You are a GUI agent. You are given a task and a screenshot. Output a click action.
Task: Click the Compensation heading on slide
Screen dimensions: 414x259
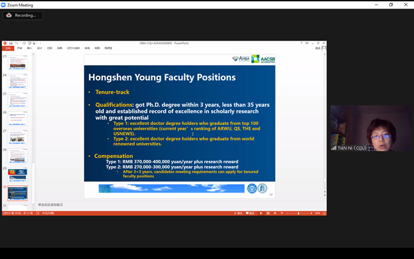point(113,156)
